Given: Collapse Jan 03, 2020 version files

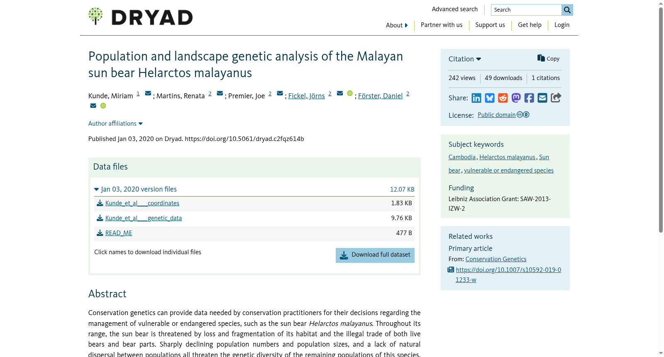Looking at the screenshot, I should 136,189.
